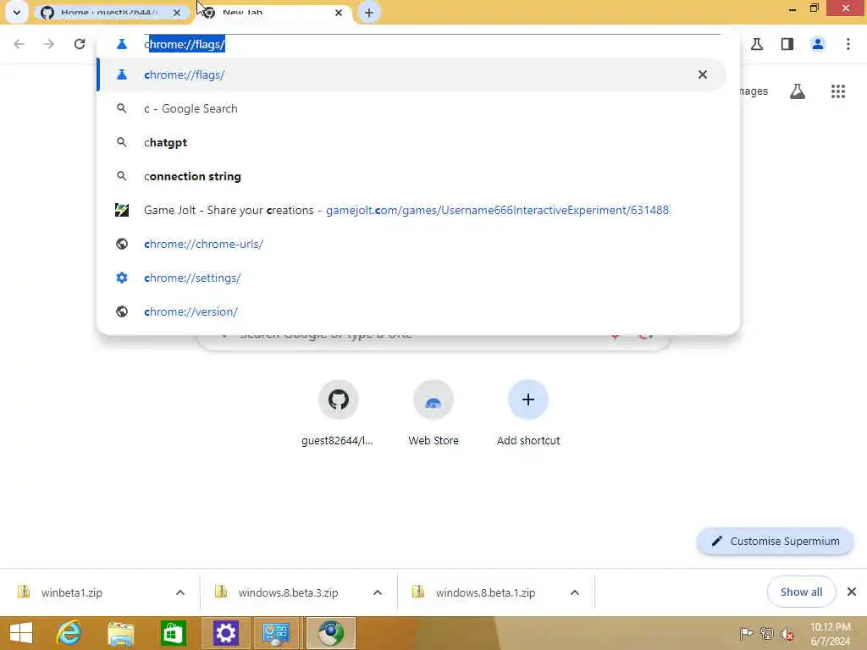Open the Windows Start button
Viewport: 867px width, 650px height.
click(21, 633)
